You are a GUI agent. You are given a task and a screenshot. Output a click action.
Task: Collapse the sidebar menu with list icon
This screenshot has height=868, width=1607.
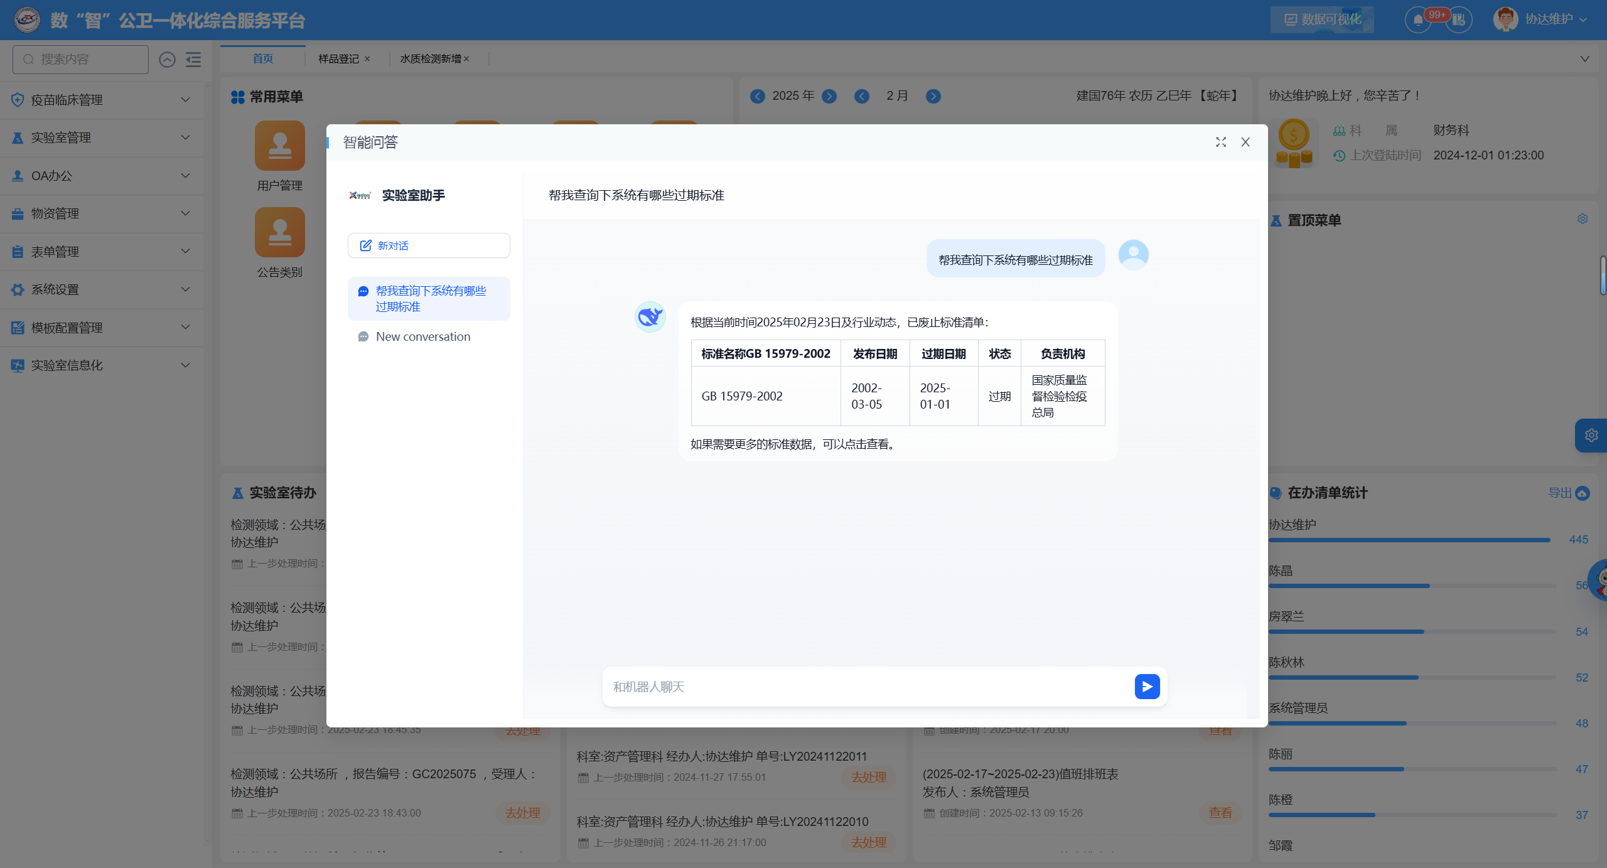pyautogui.click(x=193, y=60)
